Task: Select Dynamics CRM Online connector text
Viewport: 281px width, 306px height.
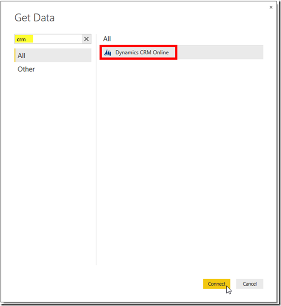Action: point(142,53)
